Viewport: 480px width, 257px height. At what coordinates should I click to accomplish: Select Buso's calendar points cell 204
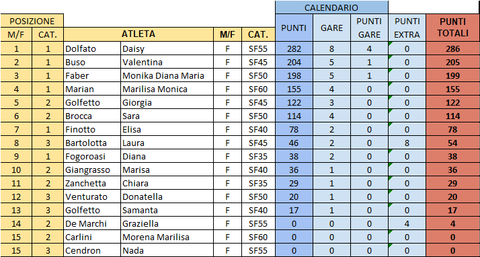click(294, 62)
